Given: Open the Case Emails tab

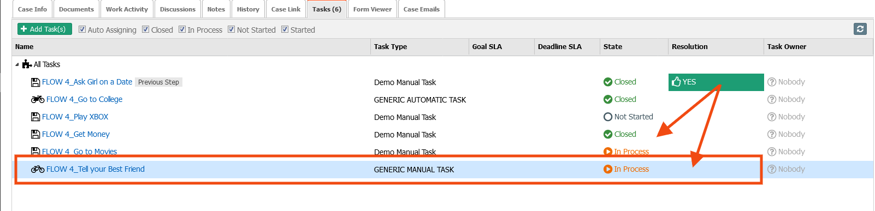Looking at the screenshot, I should coord(422,9).
